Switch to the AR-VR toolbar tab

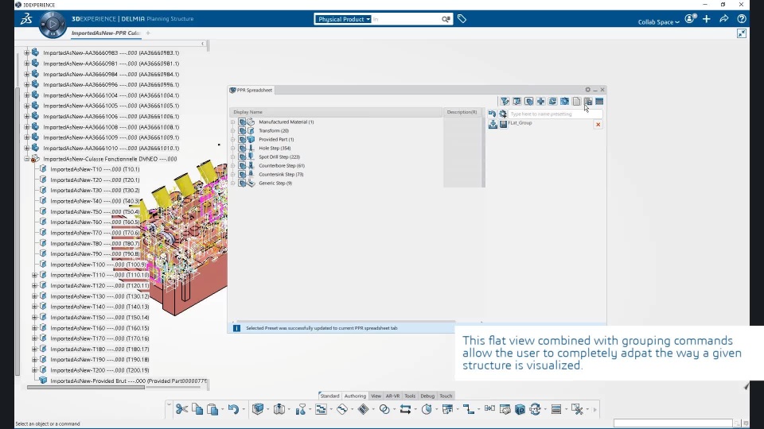pyautogui.click(x=392, y=396)
